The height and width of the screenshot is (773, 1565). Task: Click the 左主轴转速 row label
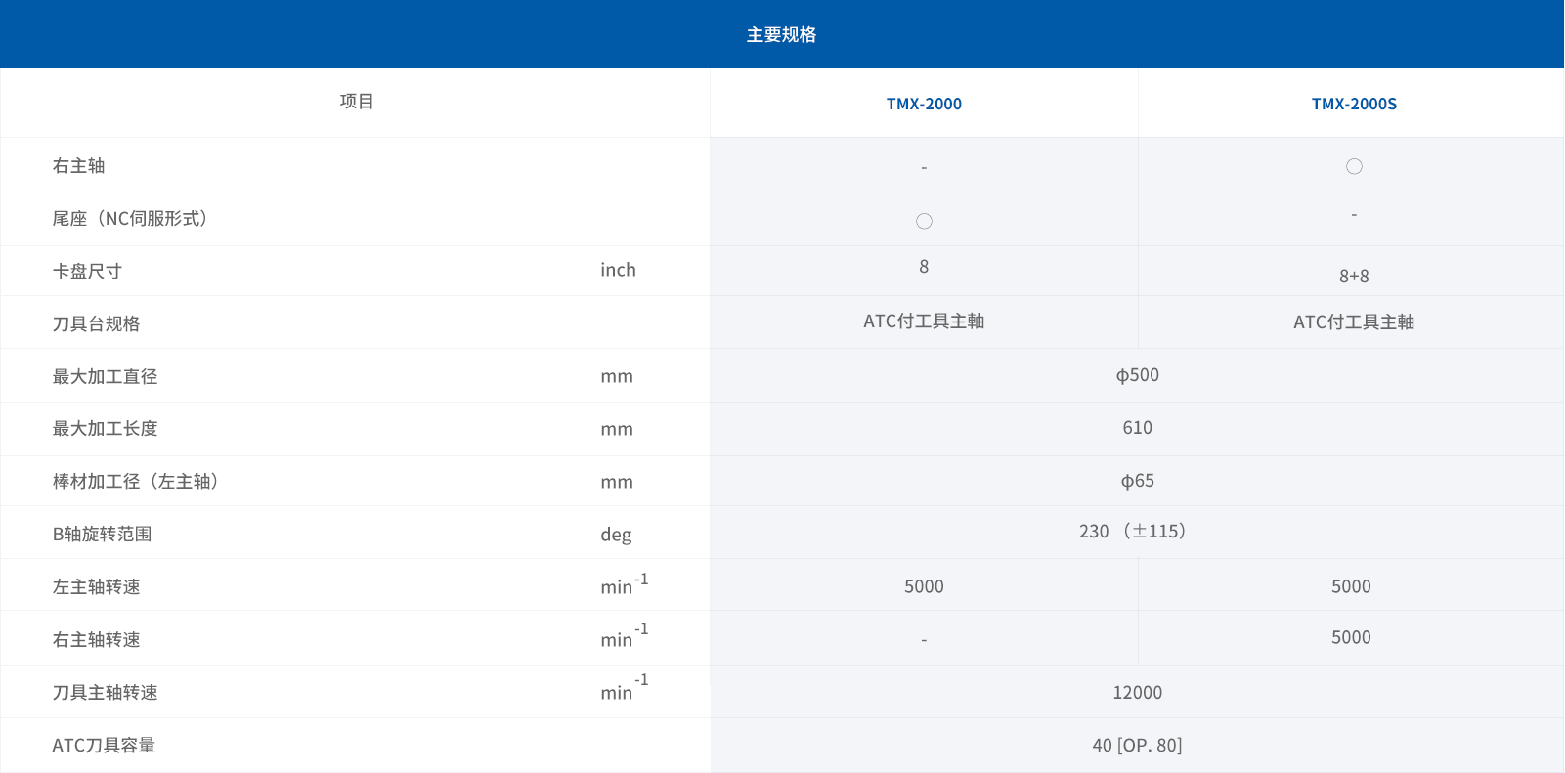pos(96,587)
